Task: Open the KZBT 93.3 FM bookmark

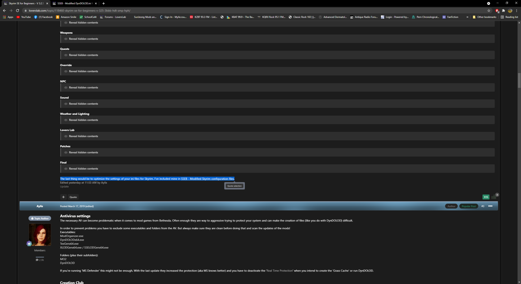Action: [x=204, y=17]
